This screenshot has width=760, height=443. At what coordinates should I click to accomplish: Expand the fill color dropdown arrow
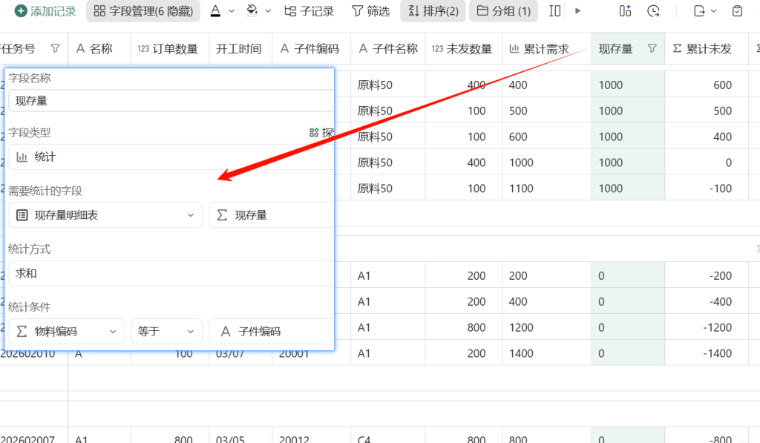268,10
